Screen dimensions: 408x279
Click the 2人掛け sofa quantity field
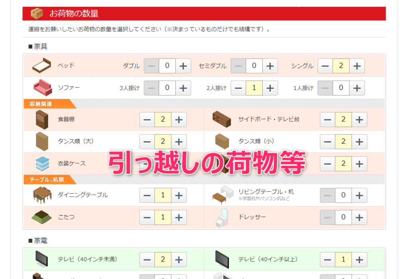coord(254,88)
